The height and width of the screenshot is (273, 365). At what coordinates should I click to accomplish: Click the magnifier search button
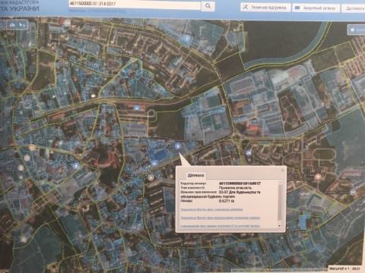(208, 5)
